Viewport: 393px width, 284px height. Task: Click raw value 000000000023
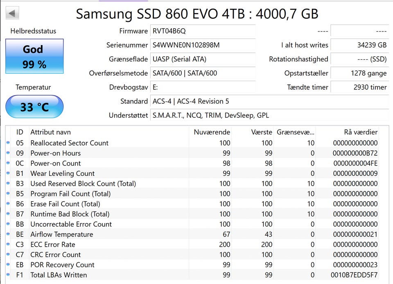(355, 265)
